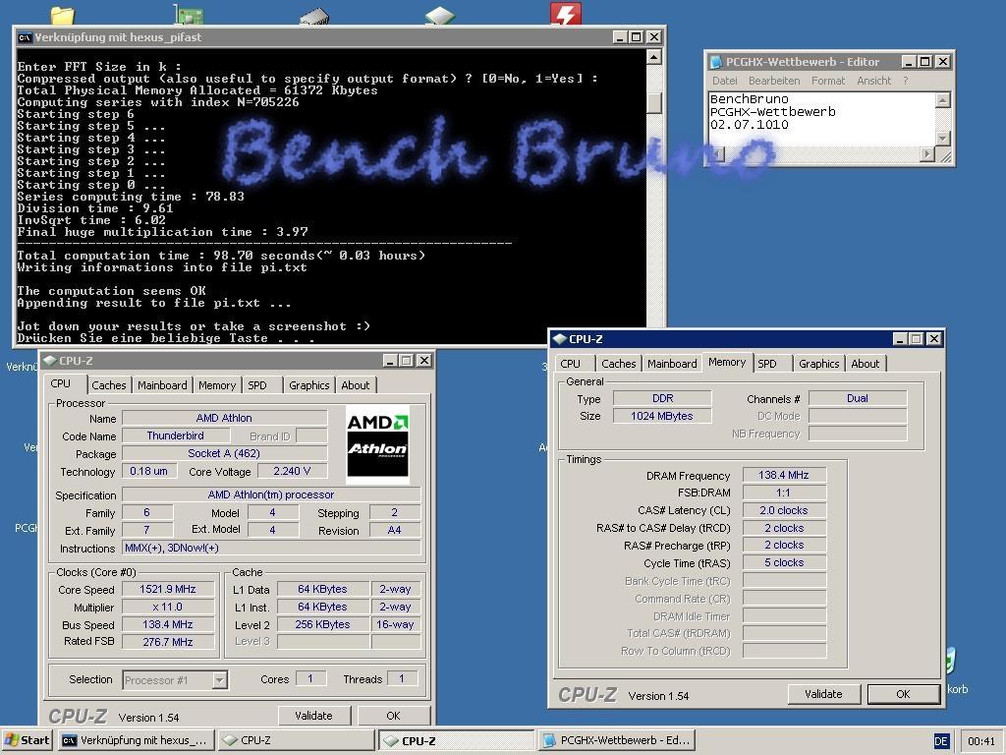The image size is (1006, 755).
Task: Switch to Mainboard tab in Memory window
Action: click(x=672, y=364)
